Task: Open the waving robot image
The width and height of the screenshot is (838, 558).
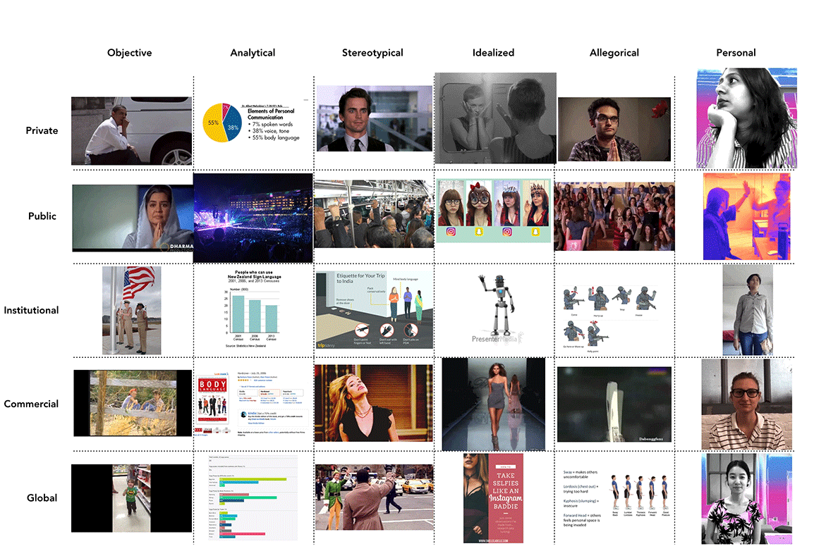Action: tap(497, 309)
